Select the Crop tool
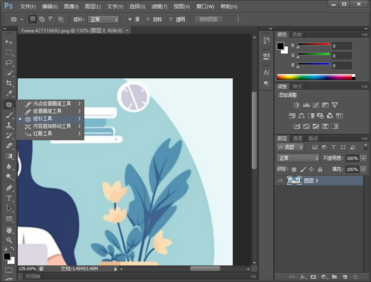 (x=9, y=83)
